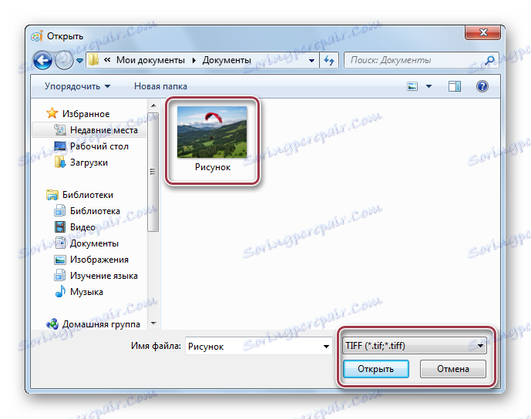The width and height of the screenshot is (531, 419).
Task: Click the sidebar scrollbar up arrow
Action: coord(153,106)
